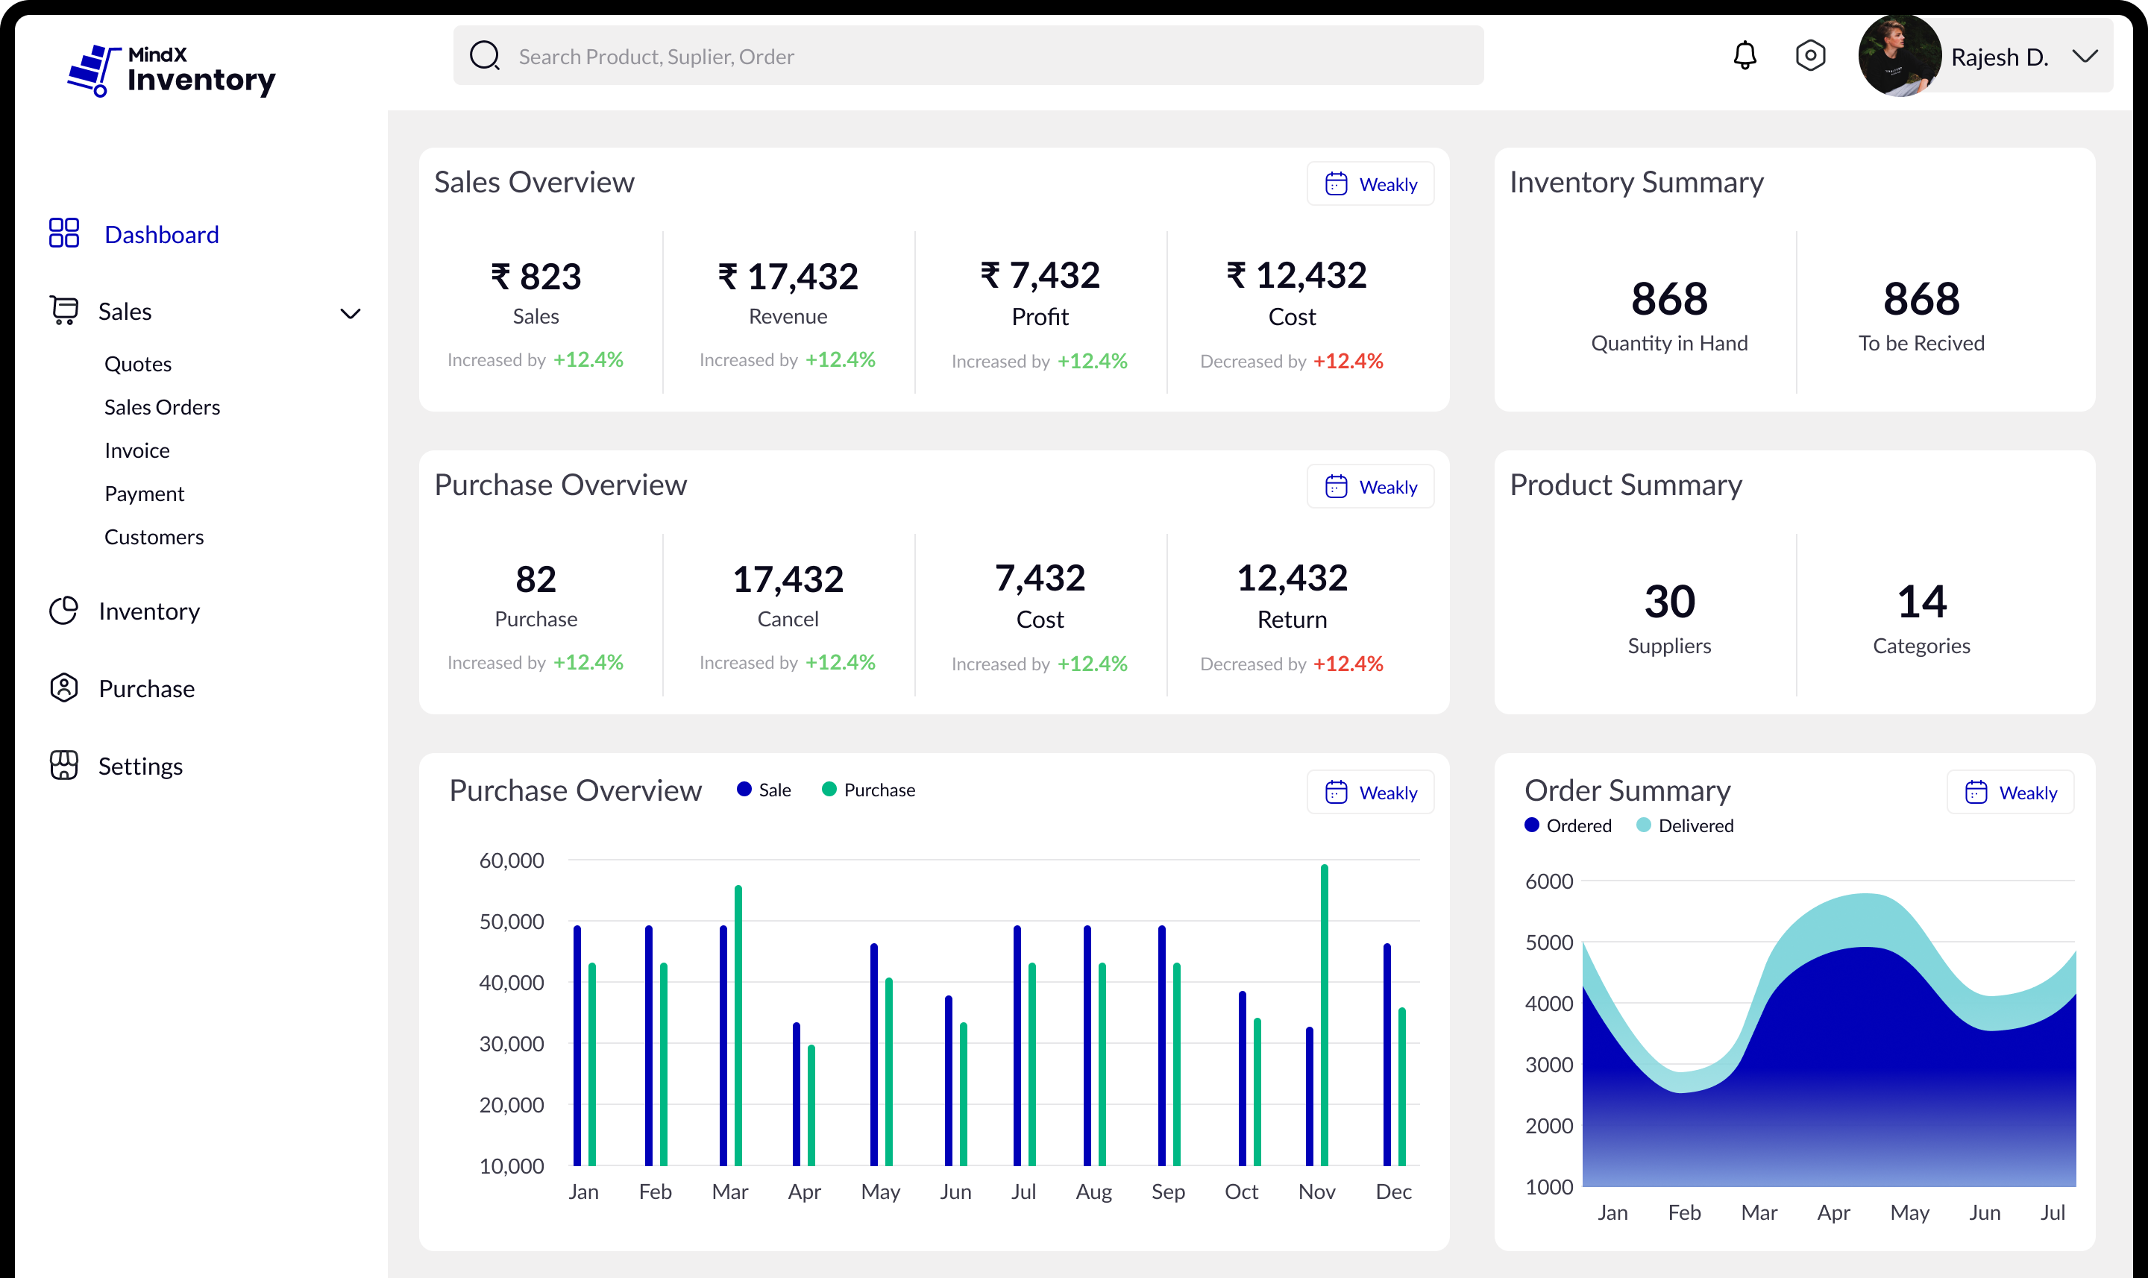The image size is (2148, 1278).
Task: Select the Customers menu item
Action: pyautogui.click(x=152, y=537)
